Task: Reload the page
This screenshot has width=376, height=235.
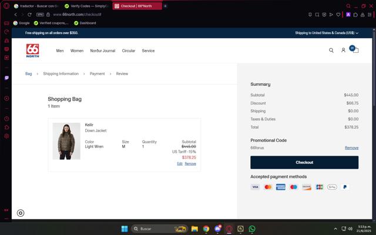Action: pos(29,15)
